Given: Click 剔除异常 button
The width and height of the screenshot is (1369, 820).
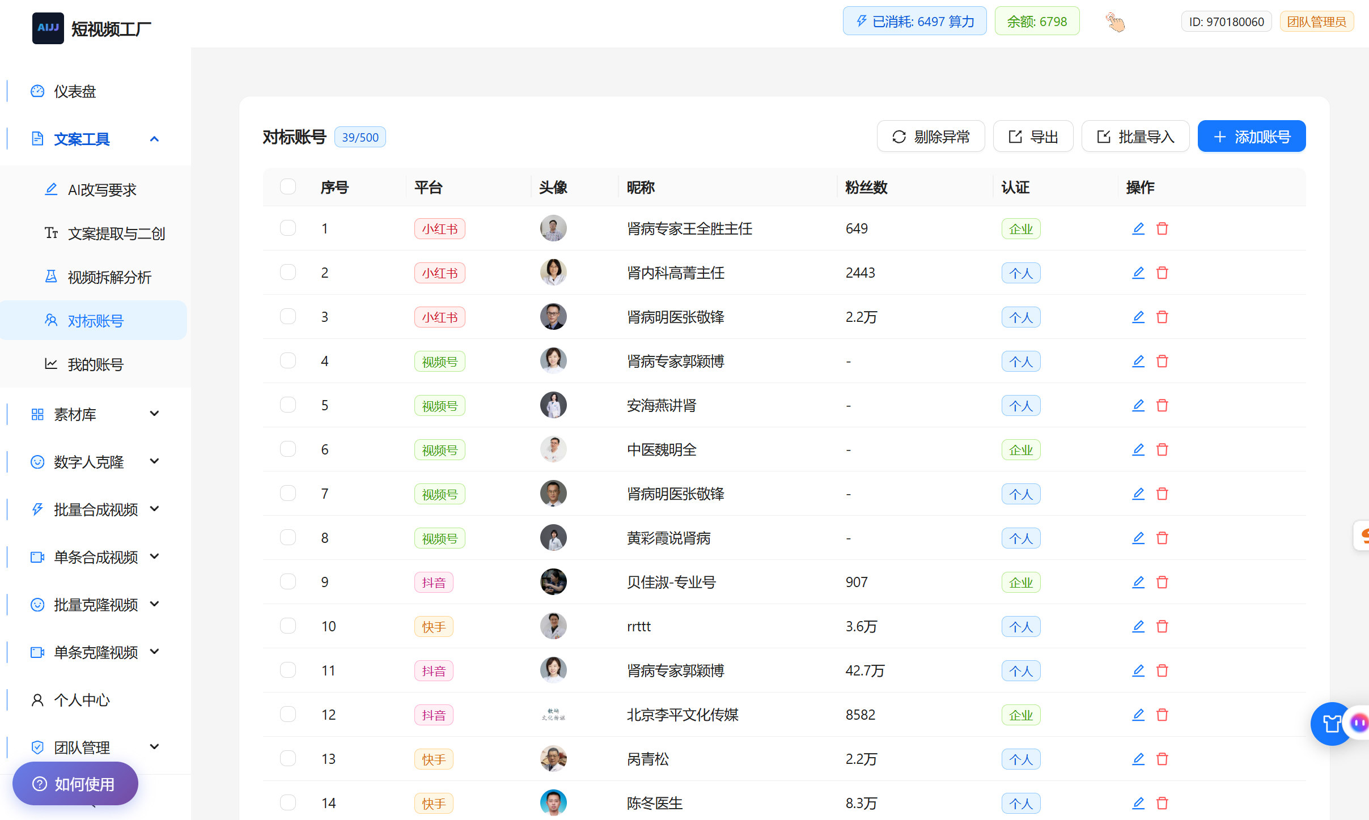Looking at the screenshot, I should click(931, 137).
